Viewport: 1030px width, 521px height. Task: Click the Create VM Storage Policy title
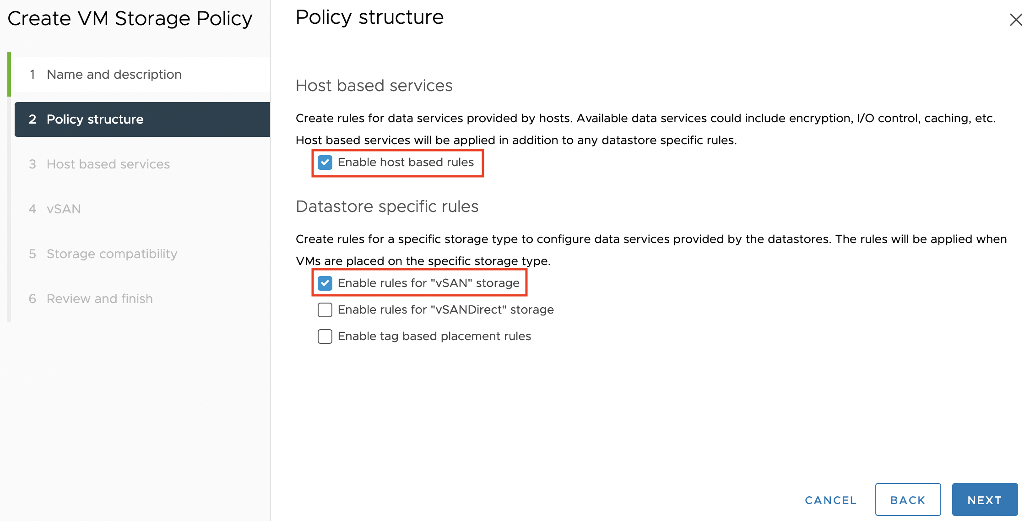click(130, 18)
